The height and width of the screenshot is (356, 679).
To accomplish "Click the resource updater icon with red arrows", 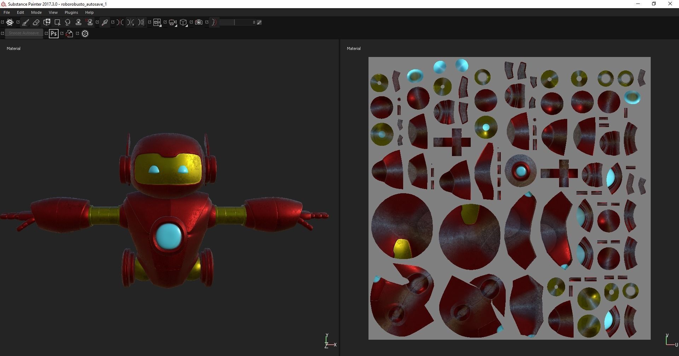I will tap(69, 34).
